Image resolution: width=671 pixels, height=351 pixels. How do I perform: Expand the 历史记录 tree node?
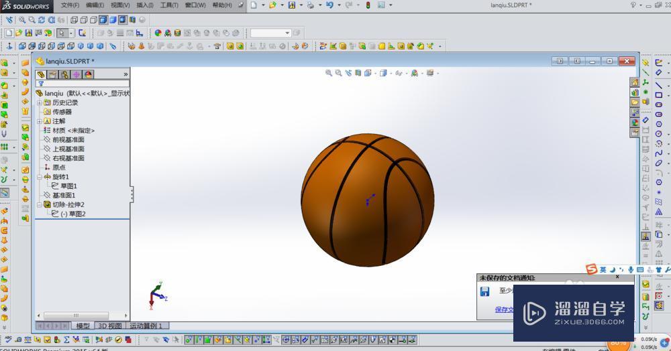coord(40,102)
